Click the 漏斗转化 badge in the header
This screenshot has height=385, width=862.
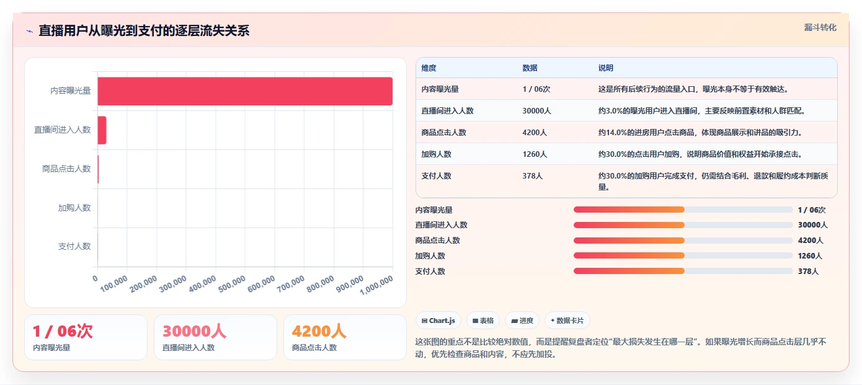pyautogui.click(x=820, y=27)
